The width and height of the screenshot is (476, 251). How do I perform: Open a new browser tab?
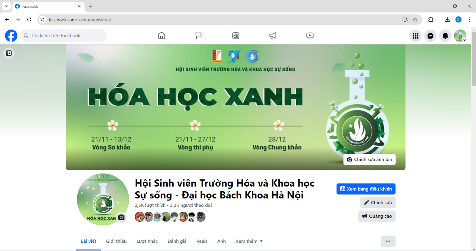[91, 6]
